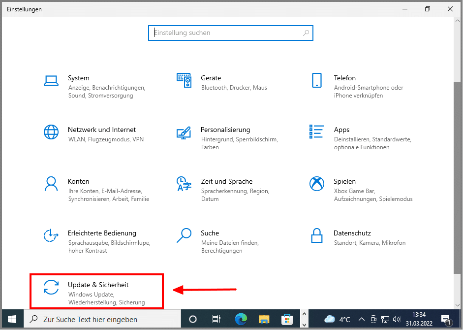Open the System settings laptop icon
463x330 pixels.
coord(51,80)
